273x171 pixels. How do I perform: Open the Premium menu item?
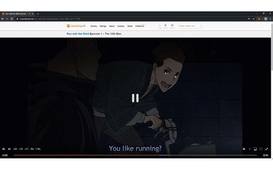point(140,26)
